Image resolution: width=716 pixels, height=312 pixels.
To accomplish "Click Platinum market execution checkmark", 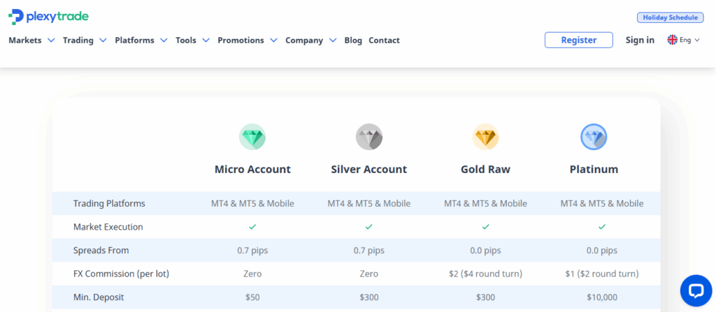I will click(x=602, y=227).
